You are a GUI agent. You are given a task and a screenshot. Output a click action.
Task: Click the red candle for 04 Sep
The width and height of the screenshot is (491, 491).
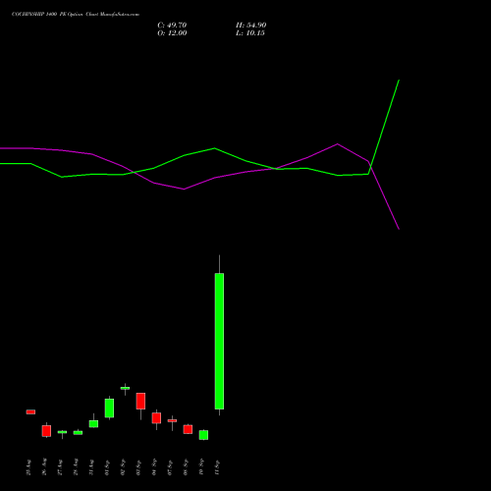coord(156,418)
